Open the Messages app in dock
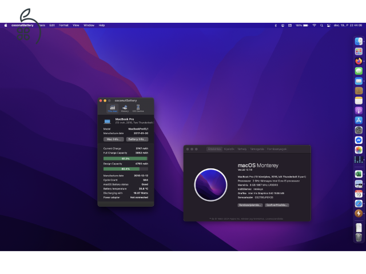This screenshot has height=274, width=366. (359, 71)
